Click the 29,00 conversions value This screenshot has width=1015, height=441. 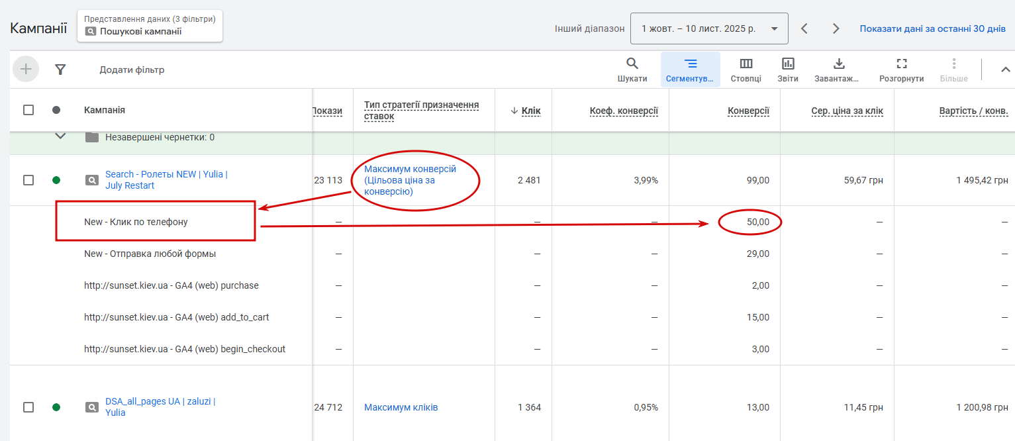click(757, 254)
